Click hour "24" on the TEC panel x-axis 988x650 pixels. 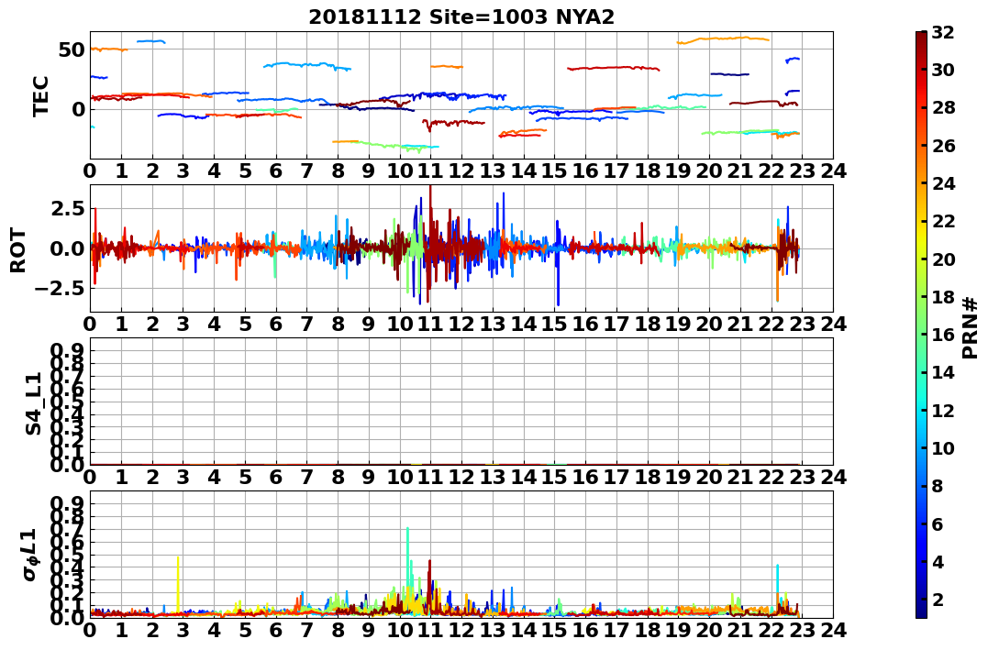click(x=833, y=171)
